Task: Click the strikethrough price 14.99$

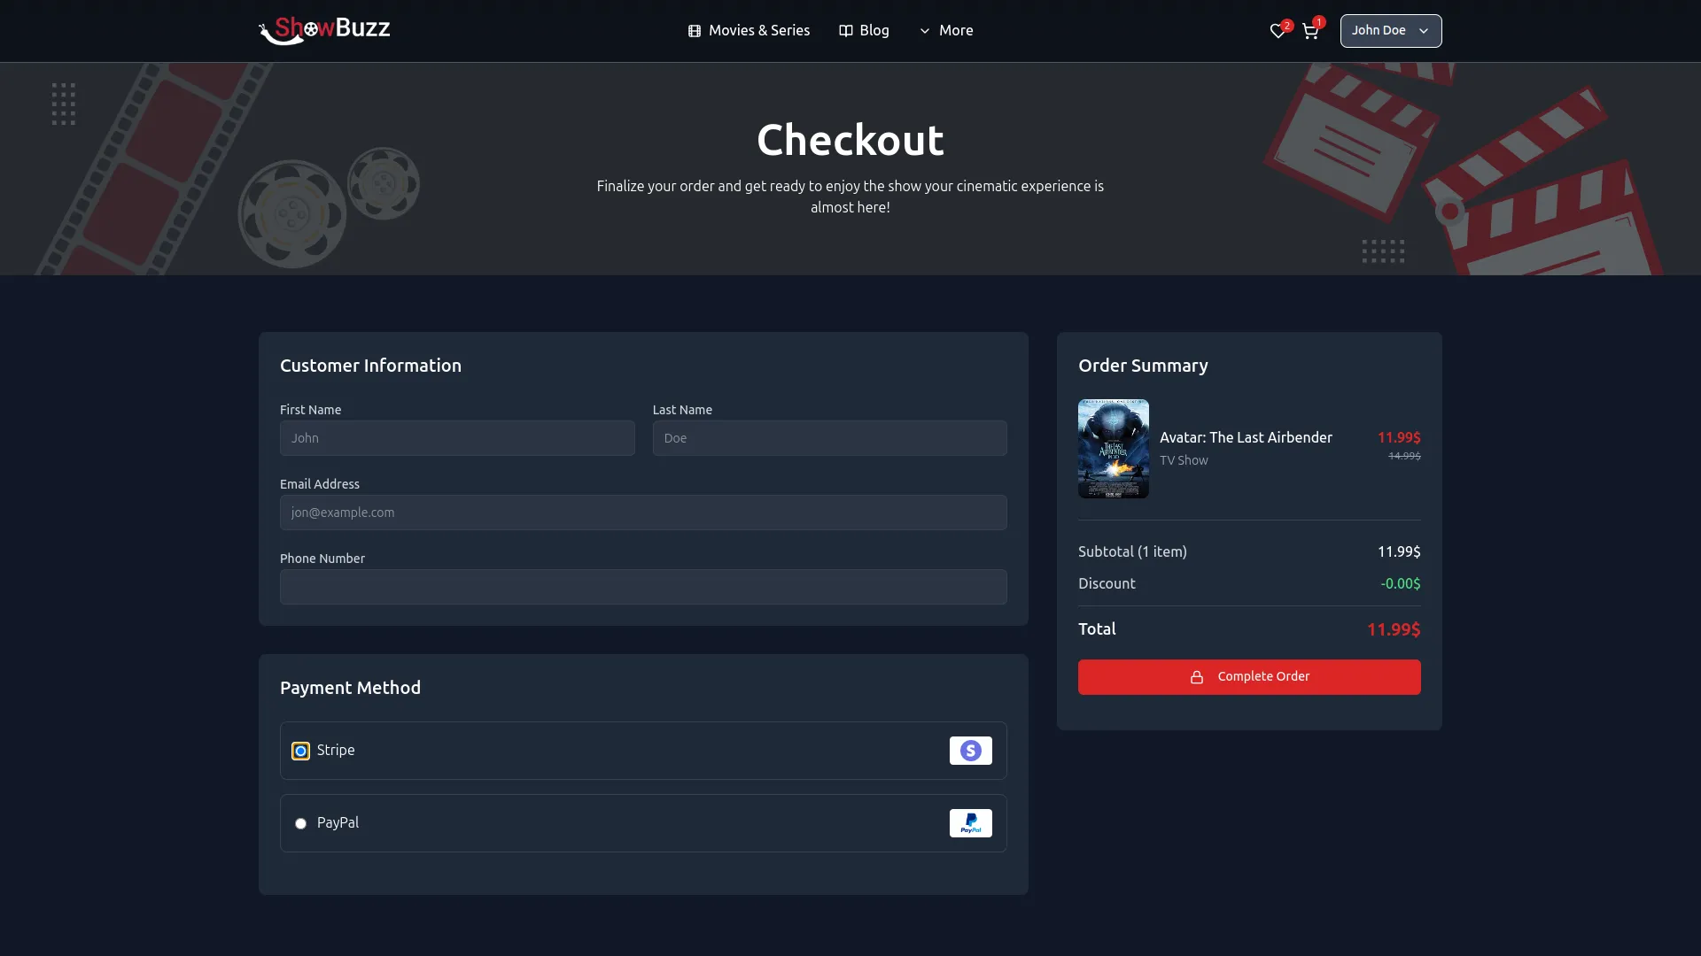Action: click(x=1404, y=456)
